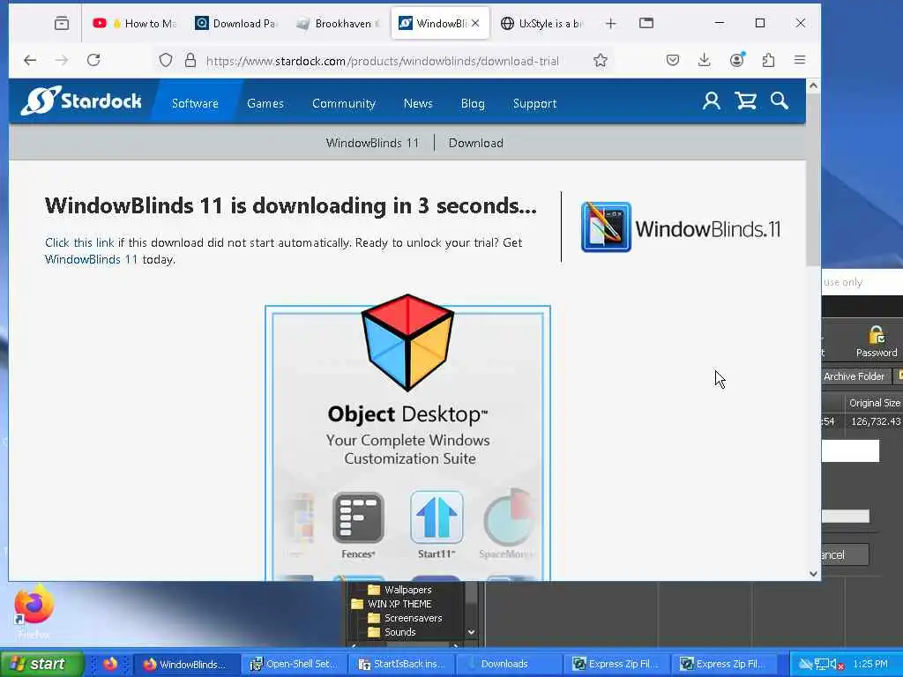Open the Stardock shopping cart
Viewport: 903px width, 677px height.
(x=745, y=100)
